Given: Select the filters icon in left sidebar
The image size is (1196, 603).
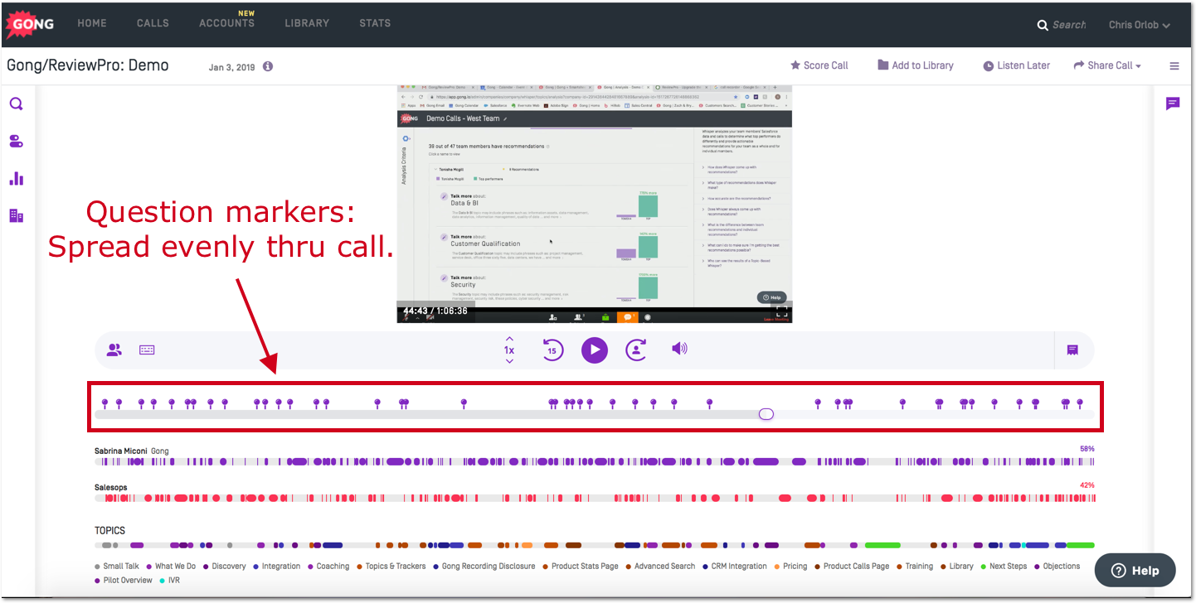Looking at the screenshot, I should (17, 141).
